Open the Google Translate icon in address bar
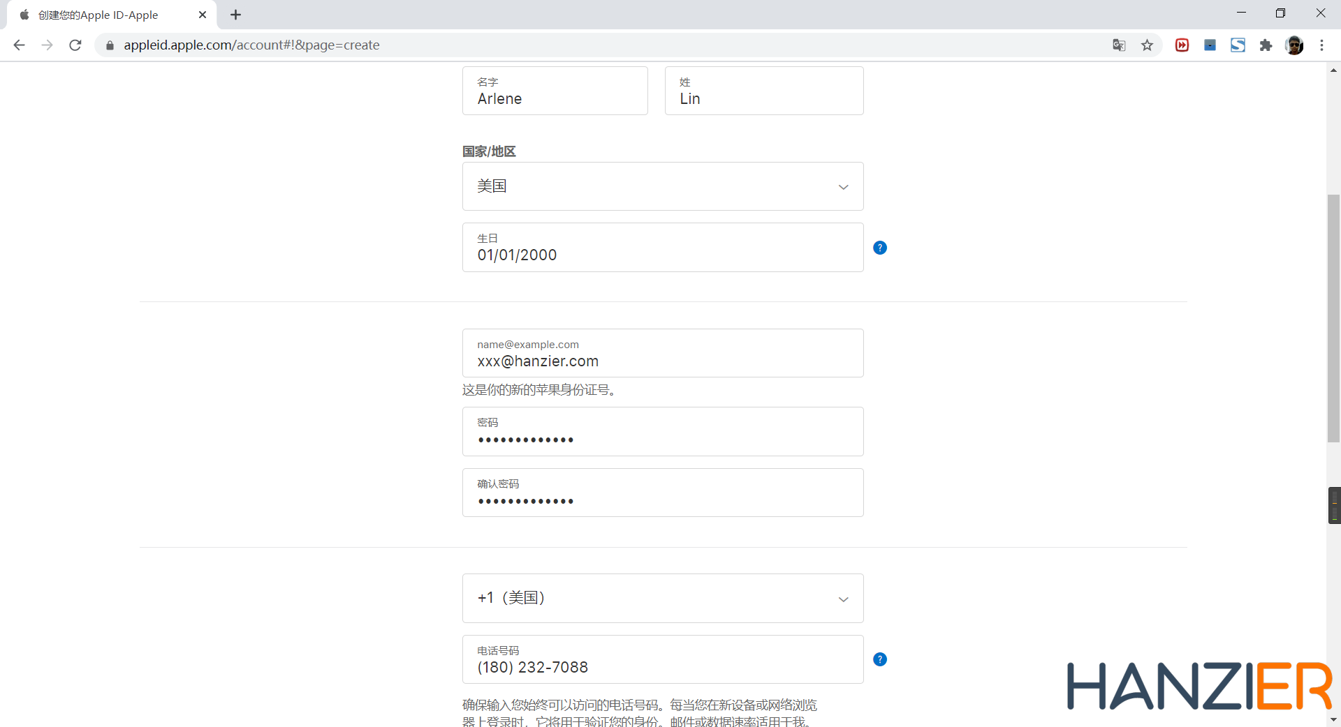1341x727 pixels. (1119, 45)
